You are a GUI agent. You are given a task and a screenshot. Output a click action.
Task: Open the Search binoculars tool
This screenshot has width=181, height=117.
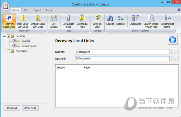click(x=110, y=20)
